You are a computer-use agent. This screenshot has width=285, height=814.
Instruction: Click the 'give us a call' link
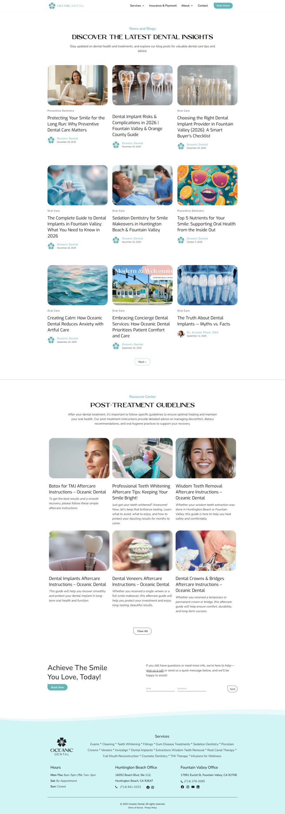pos(155,670)
